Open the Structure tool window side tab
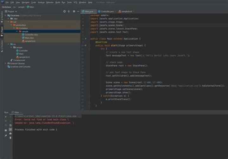 pyautogui.click(x=2, y=46)
